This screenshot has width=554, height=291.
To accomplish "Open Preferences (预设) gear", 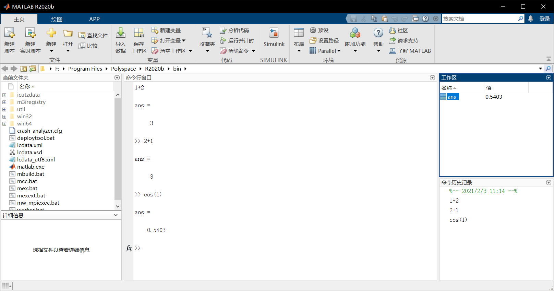I will click(319, 30).
